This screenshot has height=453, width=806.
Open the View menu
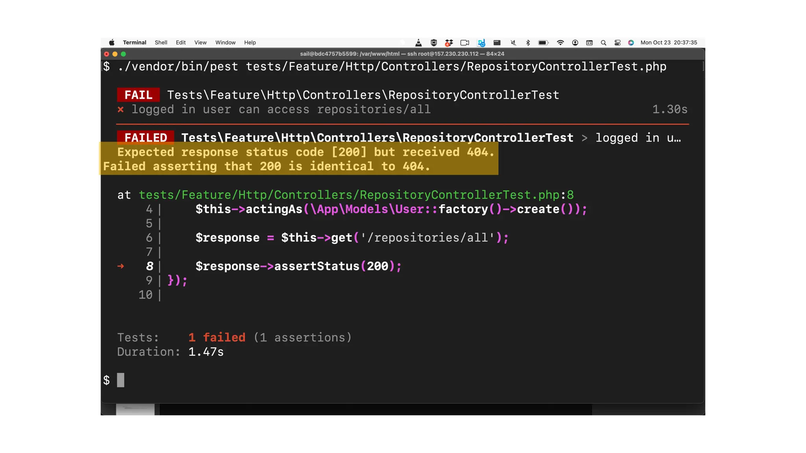pyautogui.click(x=200, y=42)
